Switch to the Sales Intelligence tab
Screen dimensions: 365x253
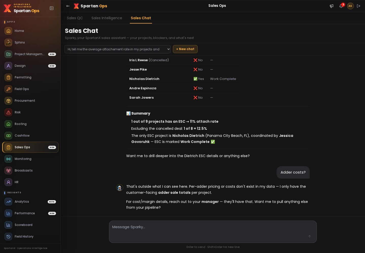click(107, 18)
